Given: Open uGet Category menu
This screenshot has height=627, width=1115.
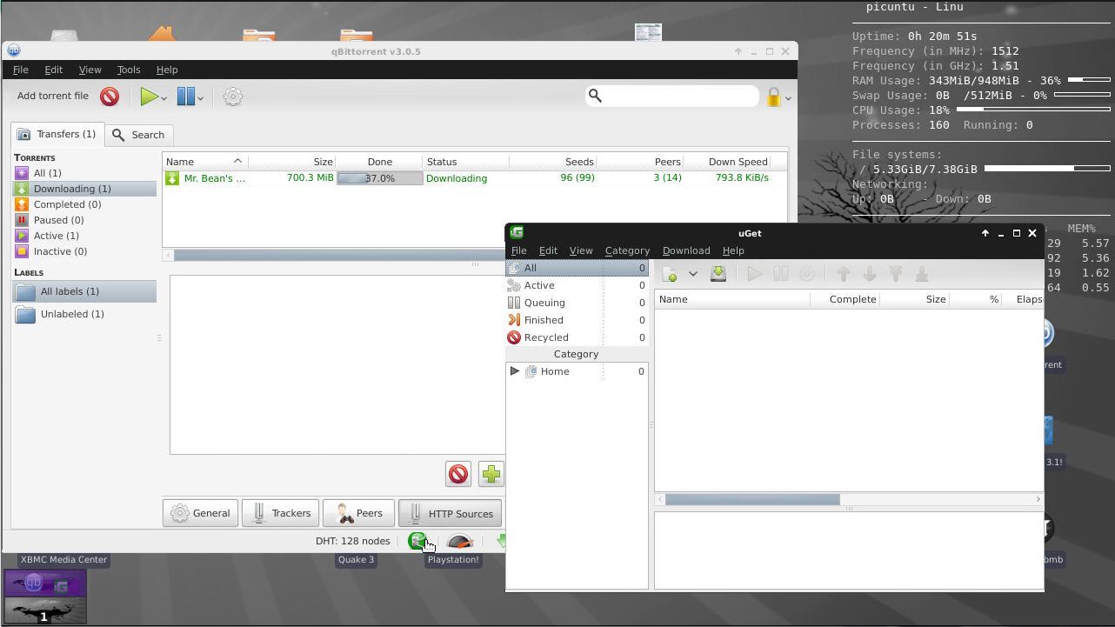Looking at the screenshot, I should 627,250.
